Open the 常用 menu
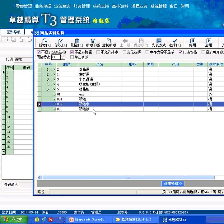The height and width of the screenshot is (224, 224). pos(185,6)
